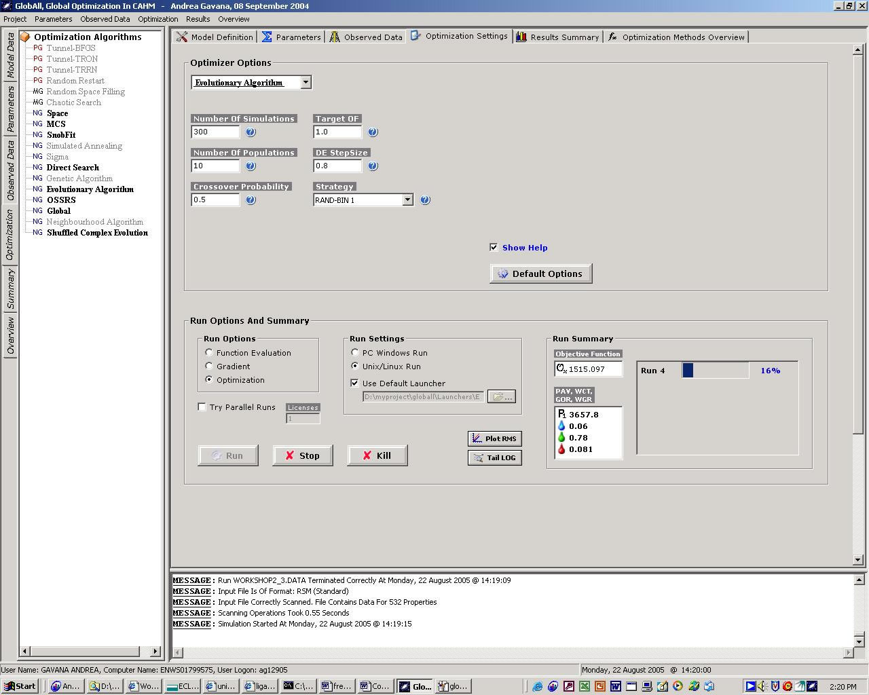The height and width of the screenshot is (695, 869).
Task: Click help icon beside Target OF field
Action: pos(373,132)
